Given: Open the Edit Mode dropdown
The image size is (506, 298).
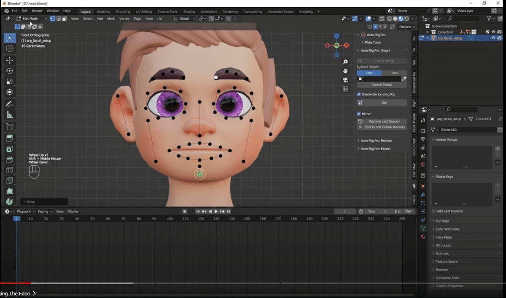Looking at the screenshot, I should coord(32,19).
